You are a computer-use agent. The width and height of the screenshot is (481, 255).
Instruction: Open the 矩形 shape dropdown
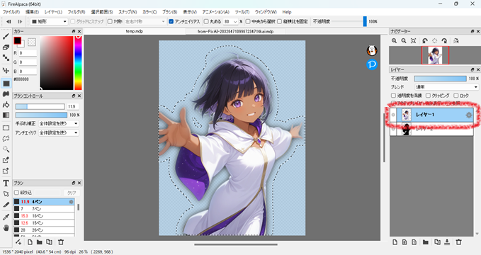point(49,21)
